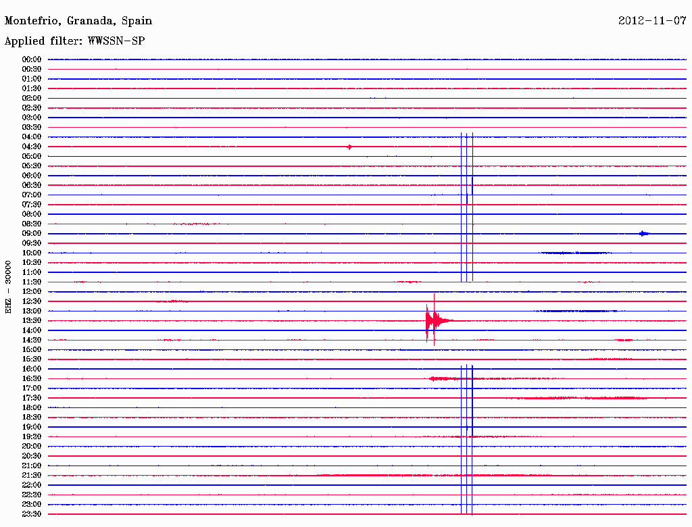
Task: Select the 10:30 time label
Action: pos(32,263)
